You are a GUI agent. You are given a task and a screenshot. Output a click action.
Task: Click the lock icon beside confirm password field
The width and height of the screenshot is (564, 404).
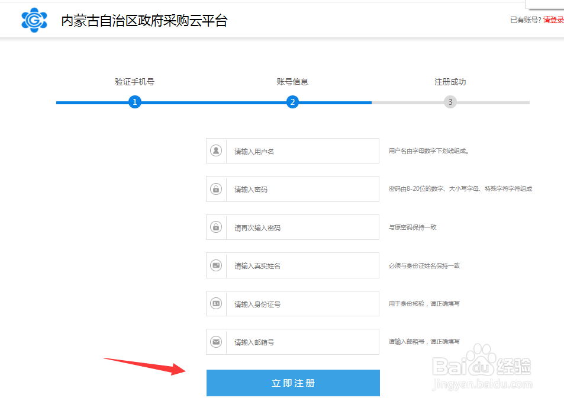[216, 227]
